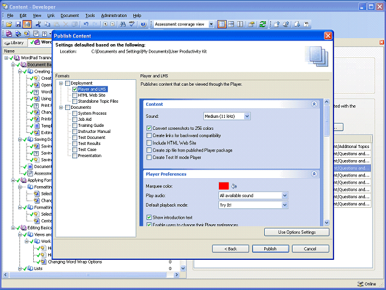
Task: Open the Document menu
Action: point(70,16)
